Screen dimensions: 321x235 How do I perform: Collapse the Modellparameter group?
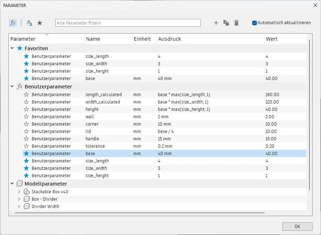pyautogui.click(x=12, y=184)
